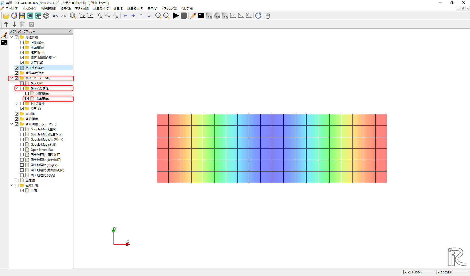470x276 pixels.
Task: Toggle the 計測1 checkbox
Action: click(22, 191)
